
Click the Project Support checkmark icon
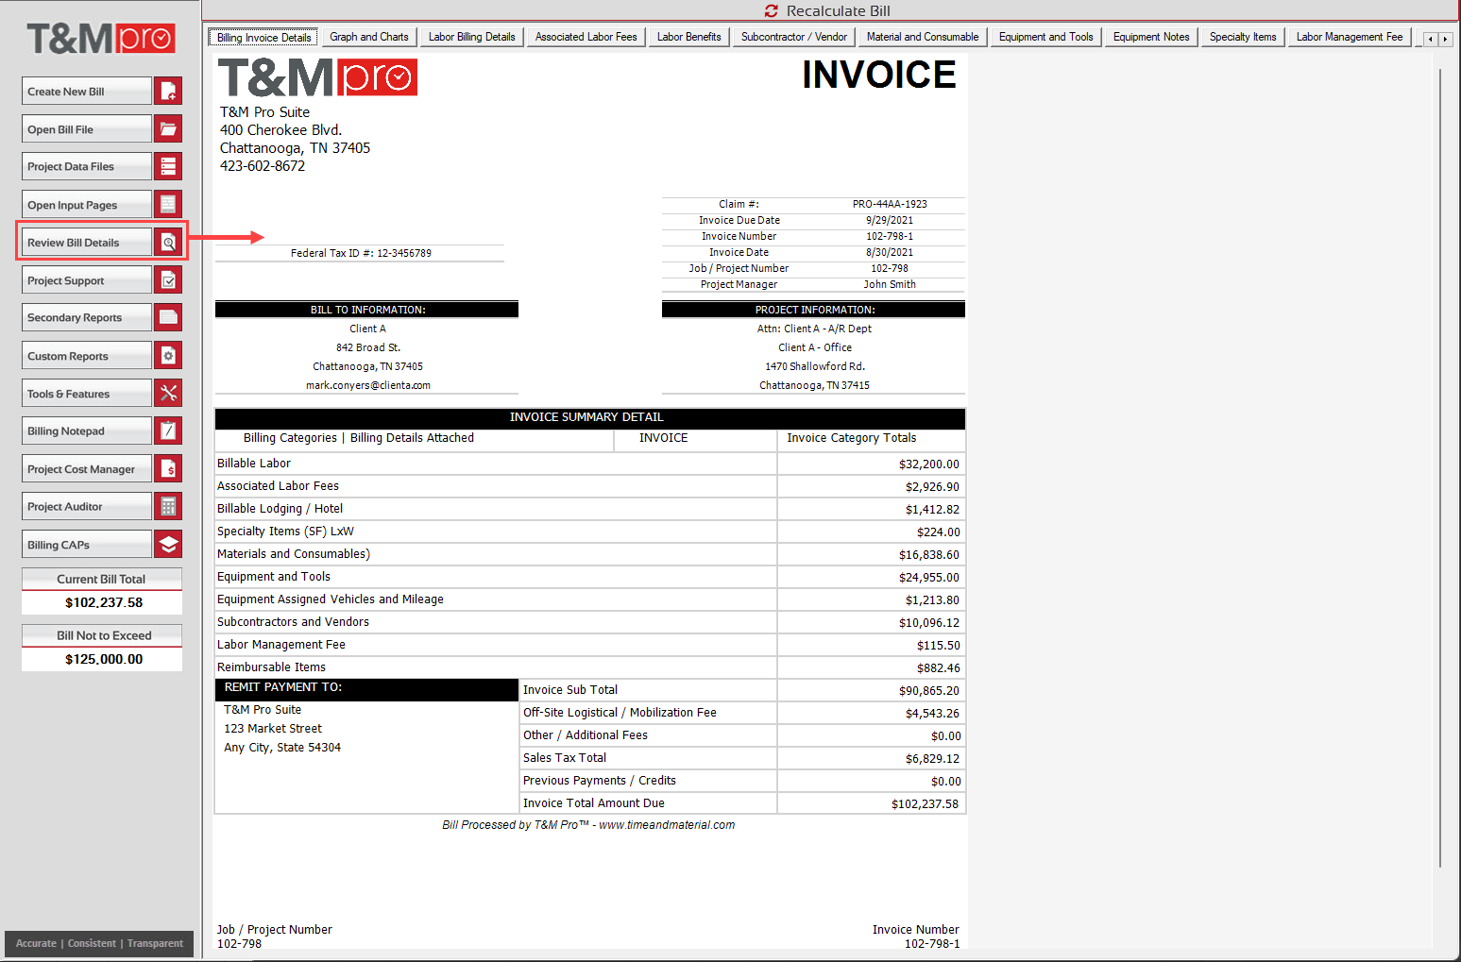[x=168, y=279]
